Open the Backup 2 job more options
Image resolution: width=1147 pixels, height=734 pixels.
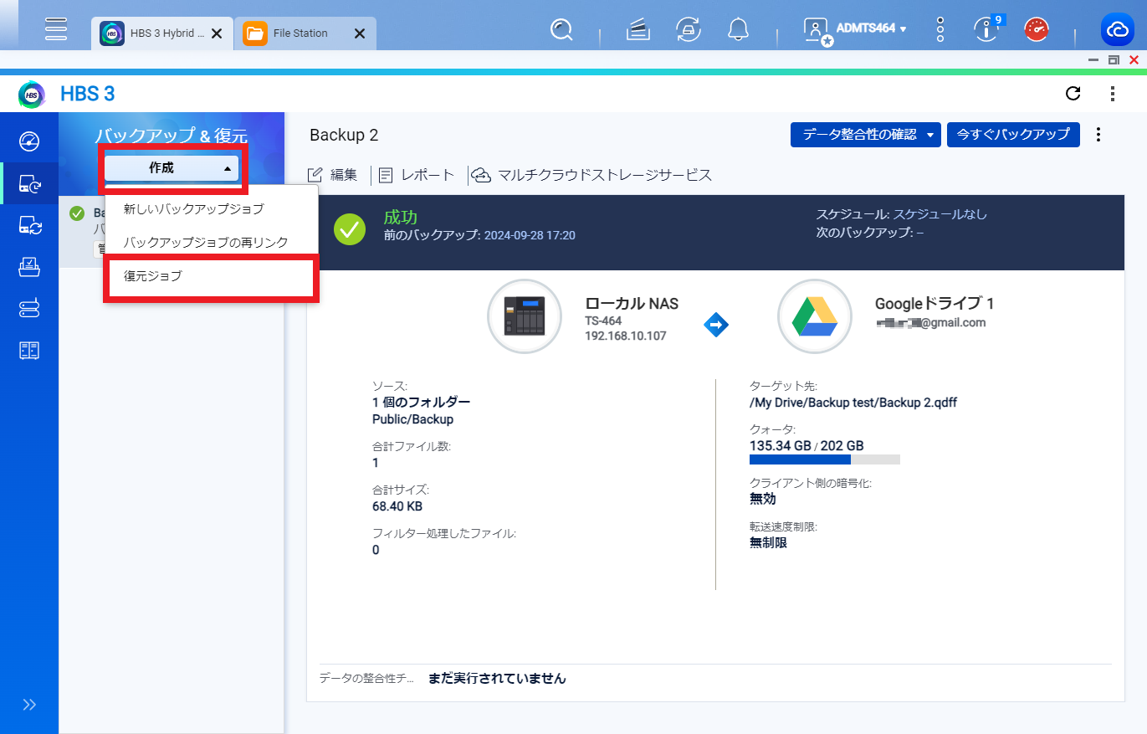(x=1099, y=135)
